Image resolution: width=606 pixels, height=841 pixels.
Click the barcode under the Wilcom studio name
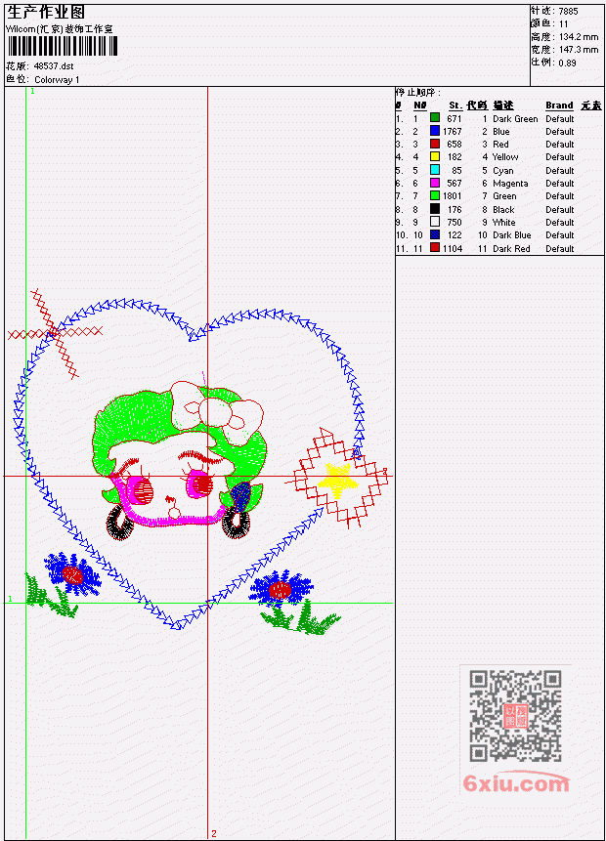tap(63, 46)
